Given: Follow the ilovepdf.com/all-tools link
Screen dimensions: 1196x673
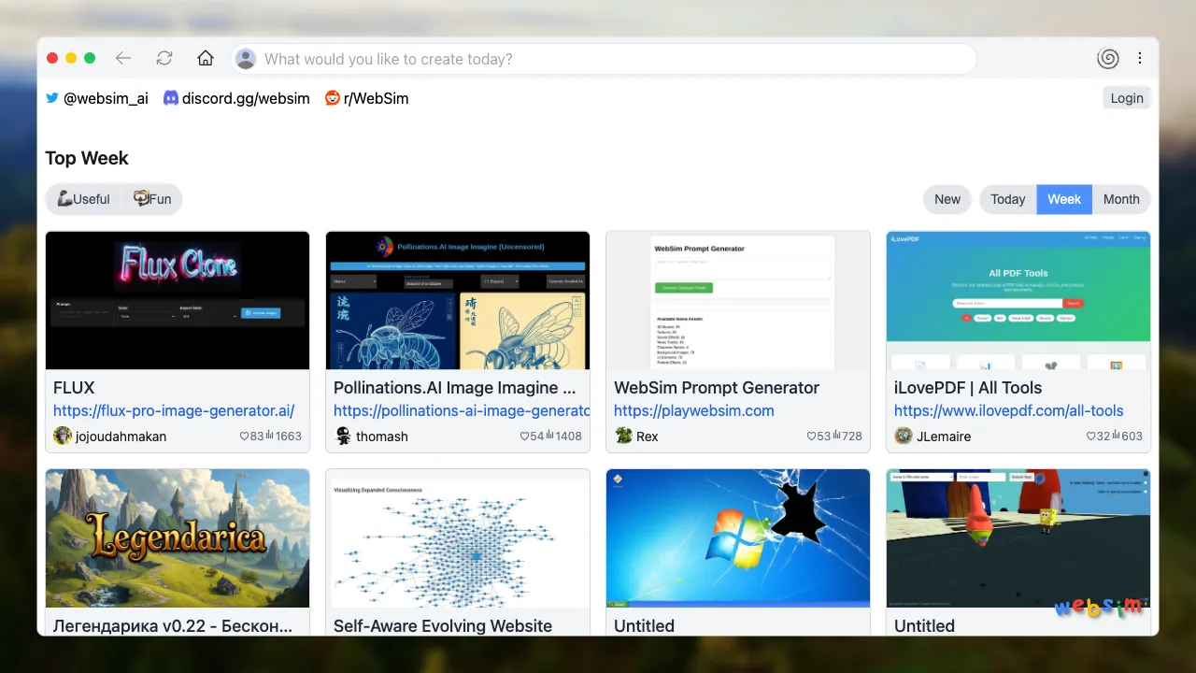Looking at the screenshot, I should coord(1009,410).
